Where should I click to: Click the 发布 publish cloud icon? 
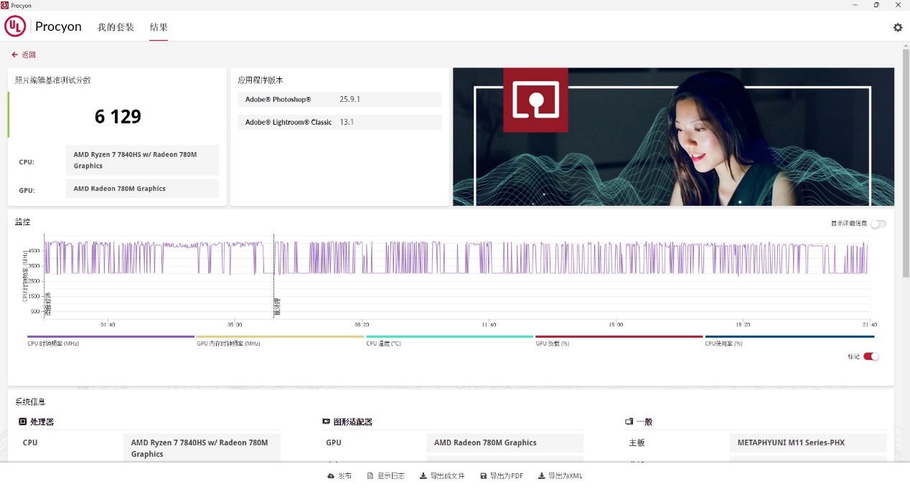click(331, 476)
